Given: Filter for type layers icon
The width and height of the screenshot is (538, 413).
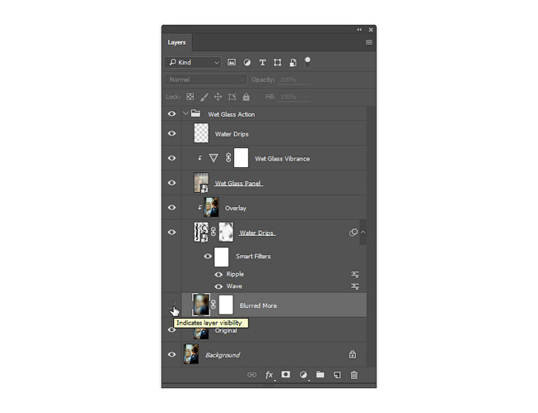Looking at the screenshot, I should tap(262, 62).
